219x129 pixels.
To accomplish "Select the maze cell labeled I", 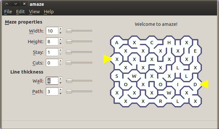I will (178, 84).
